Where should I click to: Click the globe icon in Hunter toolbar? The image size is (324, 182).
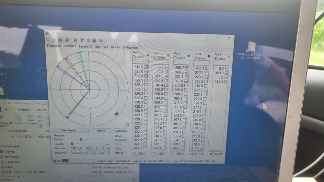(x=94, y=40)
